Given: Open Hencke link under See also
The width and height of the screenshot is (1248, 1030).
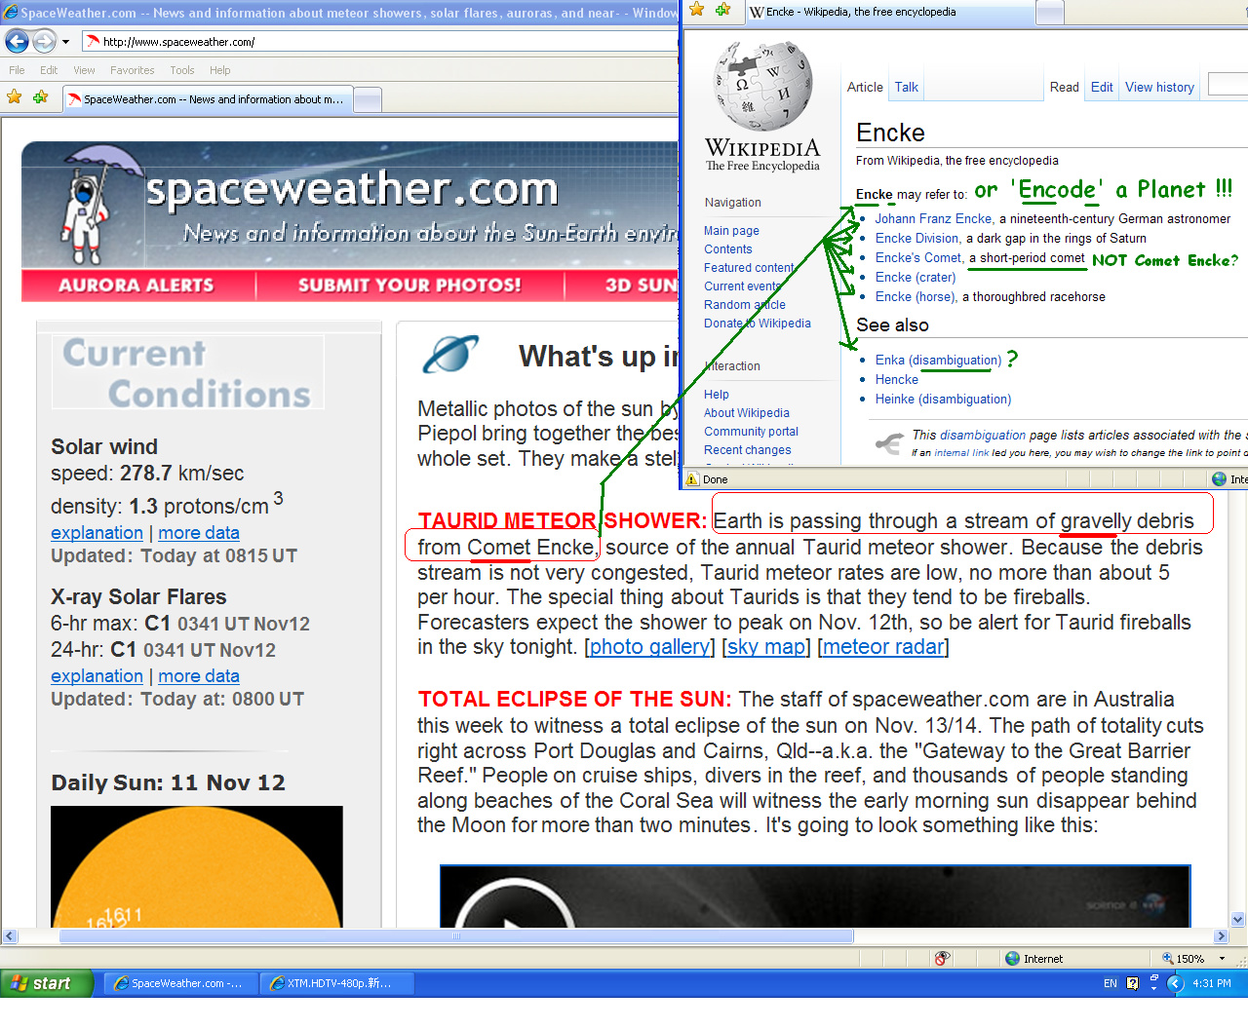Looking at the screenshot, I should (x=897, y=380).
